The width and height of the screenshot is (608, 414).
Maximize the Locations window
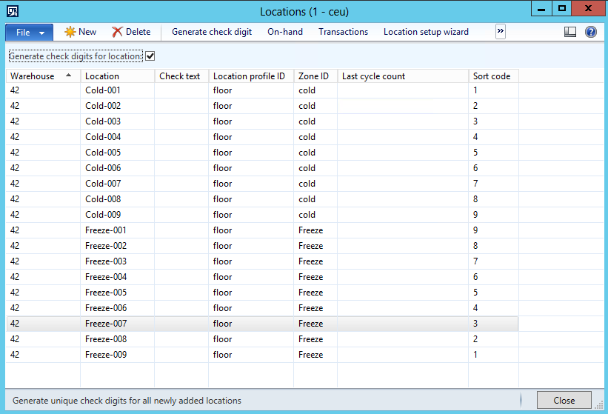[562, 9]
